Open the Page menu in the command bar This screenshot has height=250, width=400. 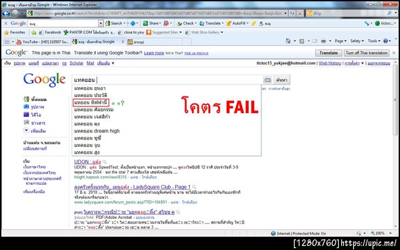(x=341, y=41)
